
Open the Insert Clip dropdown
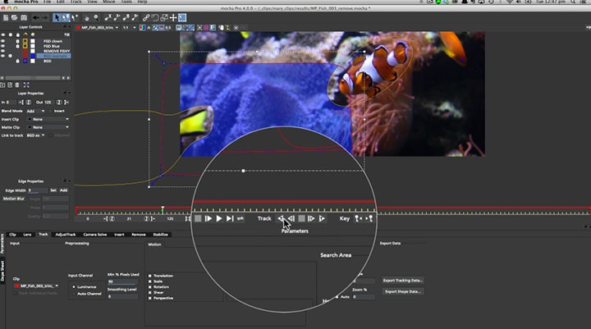point(48,119)
